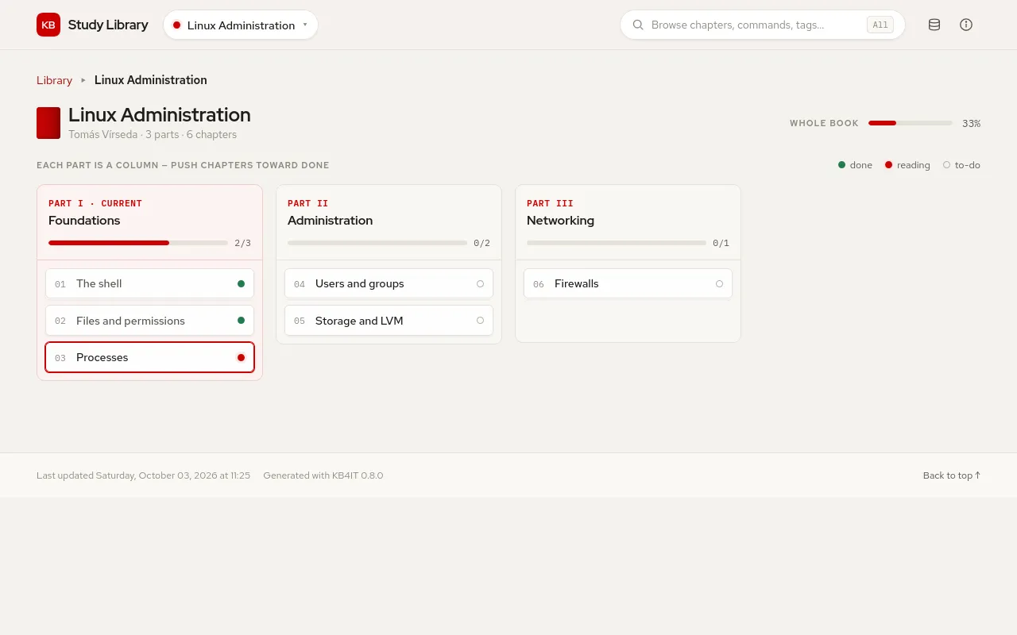Open chapter 04 Users and groups
The width and height of the screenshot is (1017, 635).
point(389,283)
